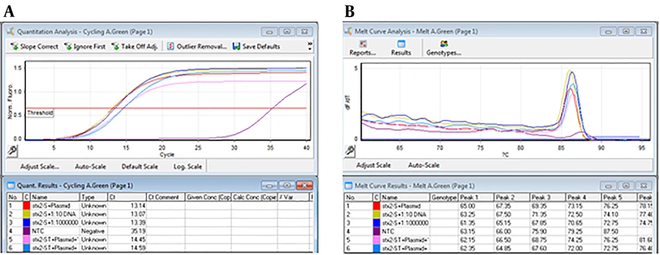Click the Peak 1 column header
The height and width of the screenshot is (255, 660).
click(x=476, y=197)
